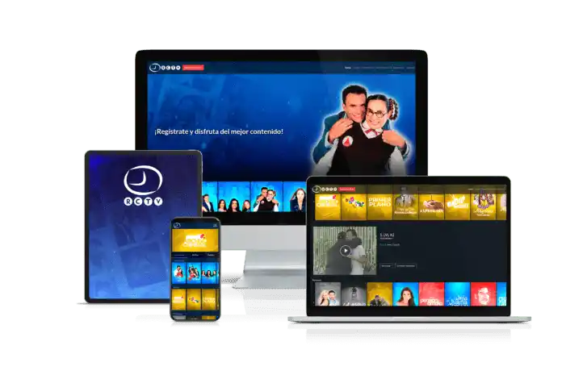Open the blonde couple thumbnail on the laptop
Viewport: 562px width, 375px height.
(328, 294)
